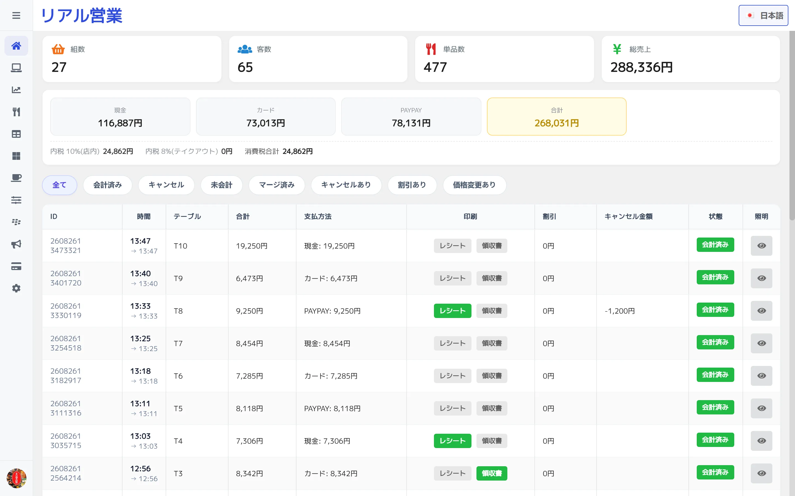Viewport: 795px width, 496px height.
Task: Print 領収書 for T7 order
Action: [491, 343]
